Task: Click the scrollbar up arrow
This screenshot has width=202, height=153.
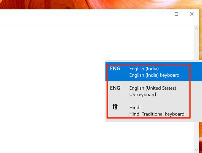Action: (x=196, y=29)
